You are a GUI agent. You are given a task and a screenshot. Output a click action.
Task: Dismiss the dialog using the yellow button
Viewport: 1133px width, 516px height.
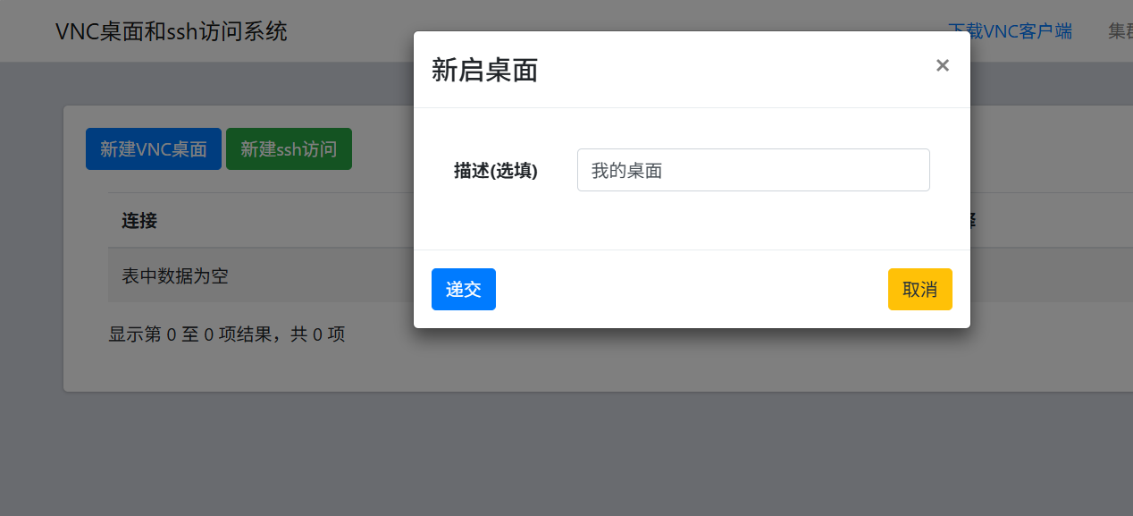coord(919,289)
